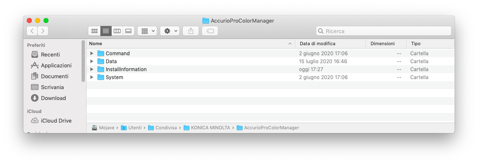Open the gear action menu
Viewport: 478px width, 164px height.
click(x=170, y=31)
